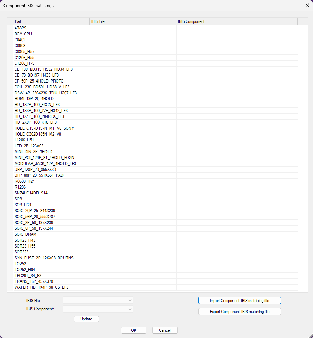313x338 pixels.
Task: Cancel the IBIS matching dialog
Action: coord(165,330)
